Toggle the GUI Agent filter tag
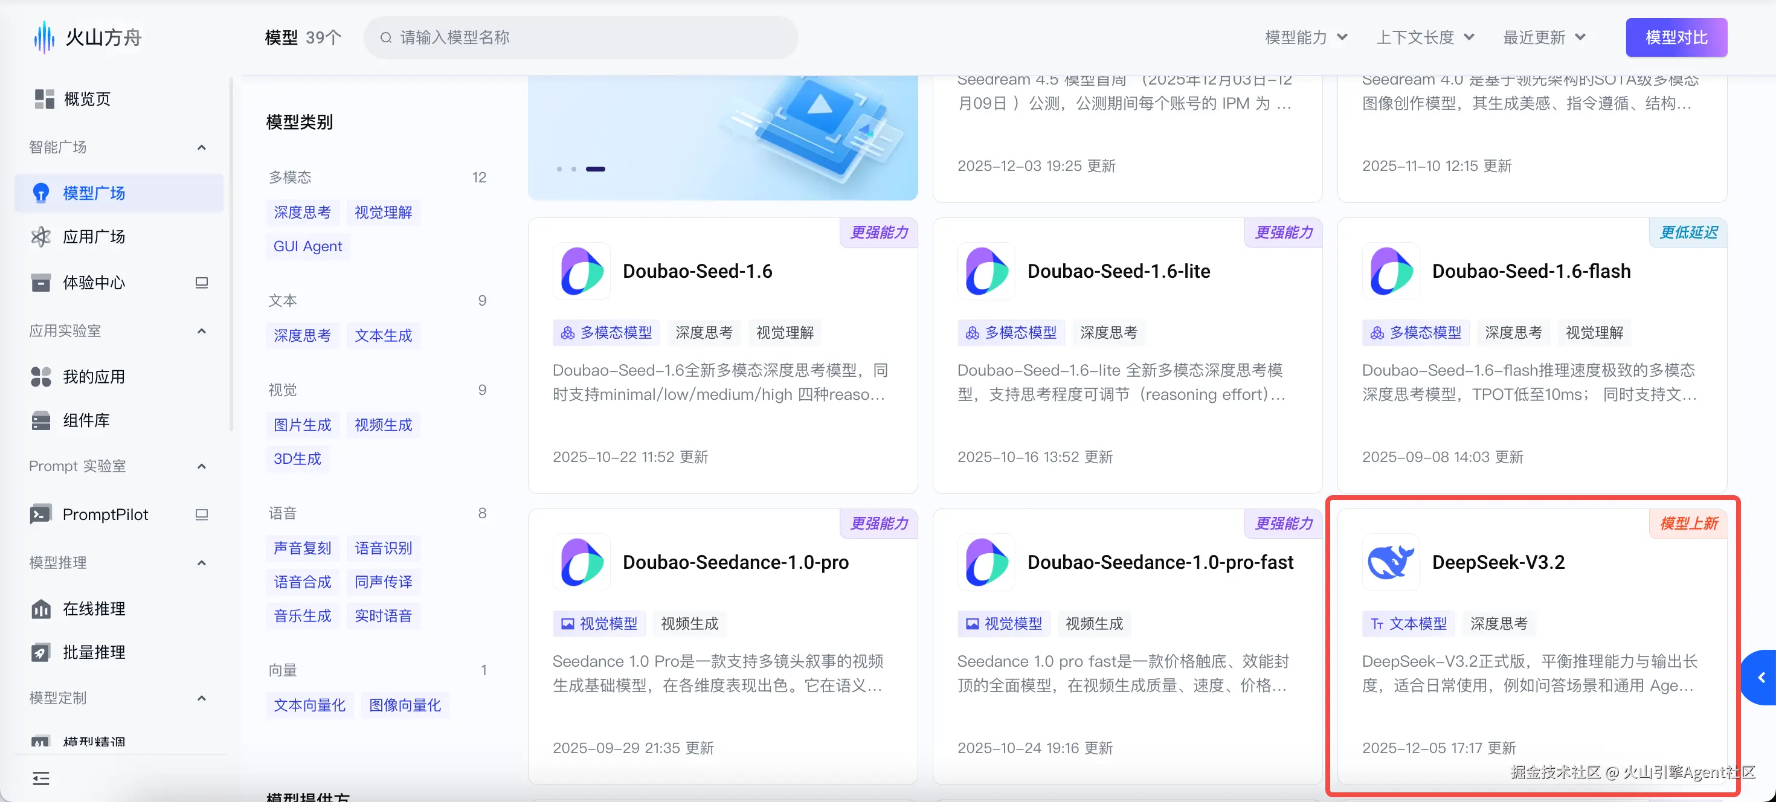 [x=307, y=246]
